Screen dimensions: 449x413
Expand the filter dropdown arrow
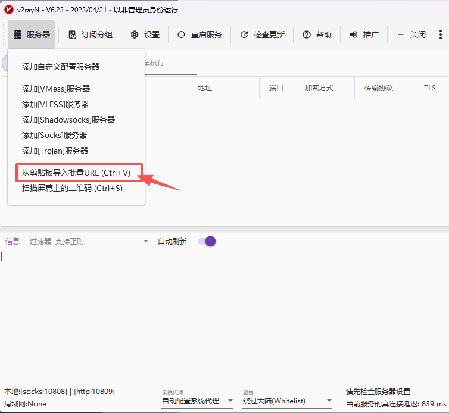pyautogui.click(x=145, y=241)
